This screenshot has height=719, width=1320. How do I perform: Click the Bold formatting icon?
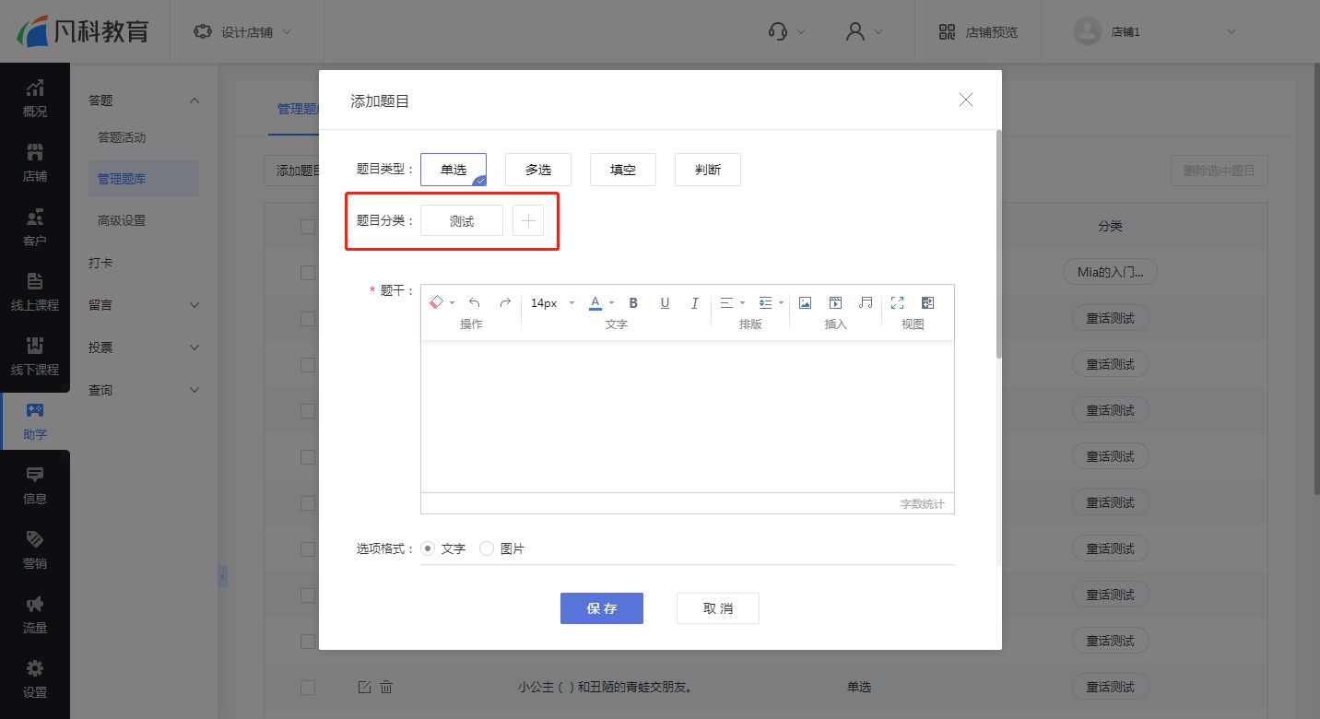click(633, 302)
